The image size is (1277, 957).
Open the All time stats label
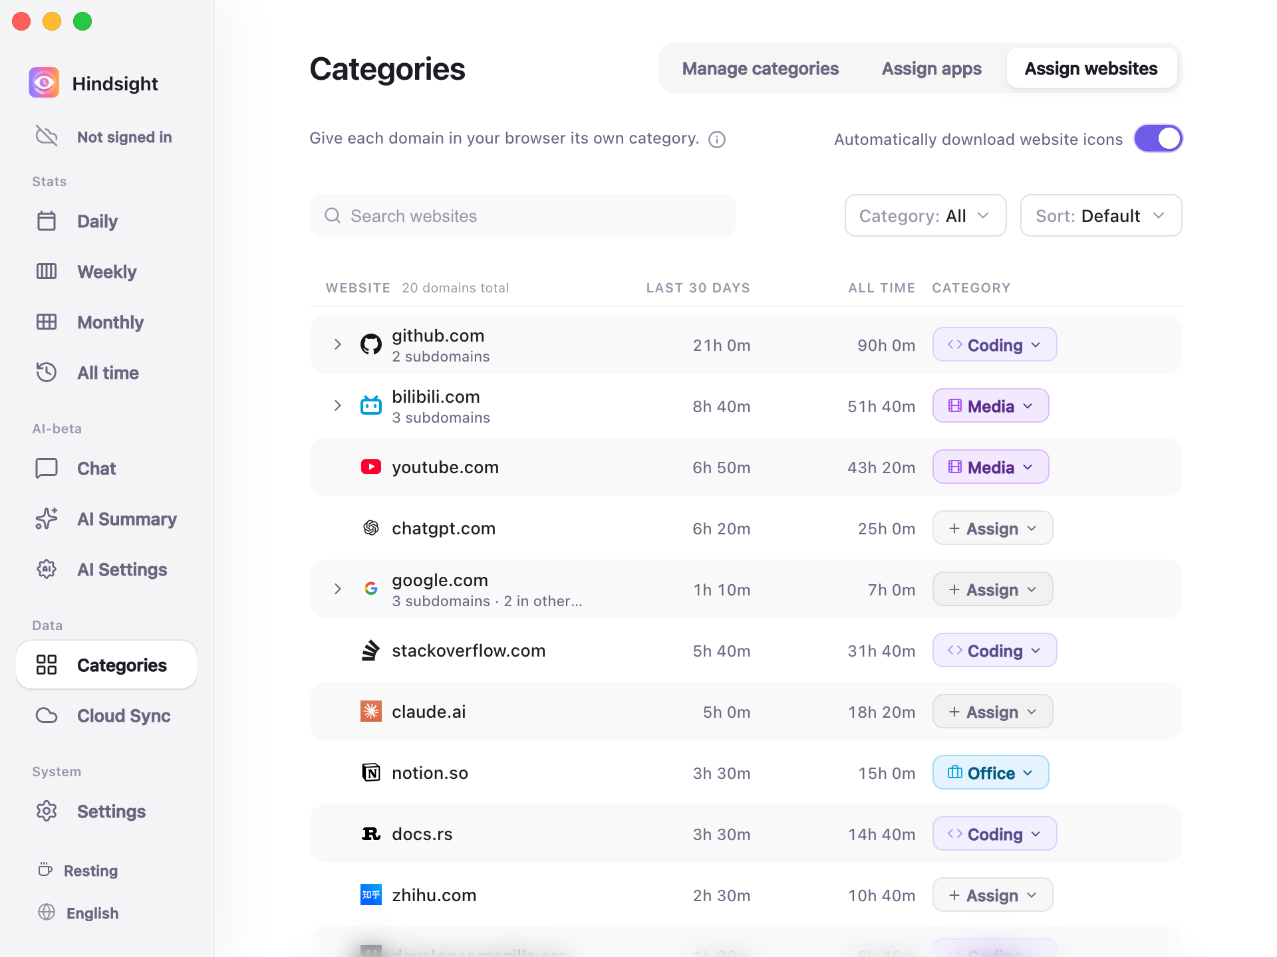[108, 373]
